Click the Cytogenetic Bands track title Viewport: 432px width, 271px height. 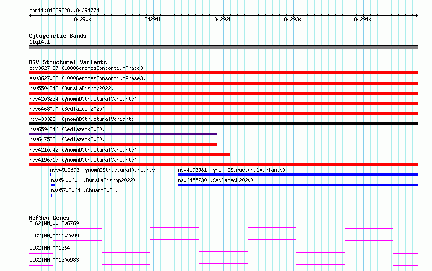[x=58, y=36]
